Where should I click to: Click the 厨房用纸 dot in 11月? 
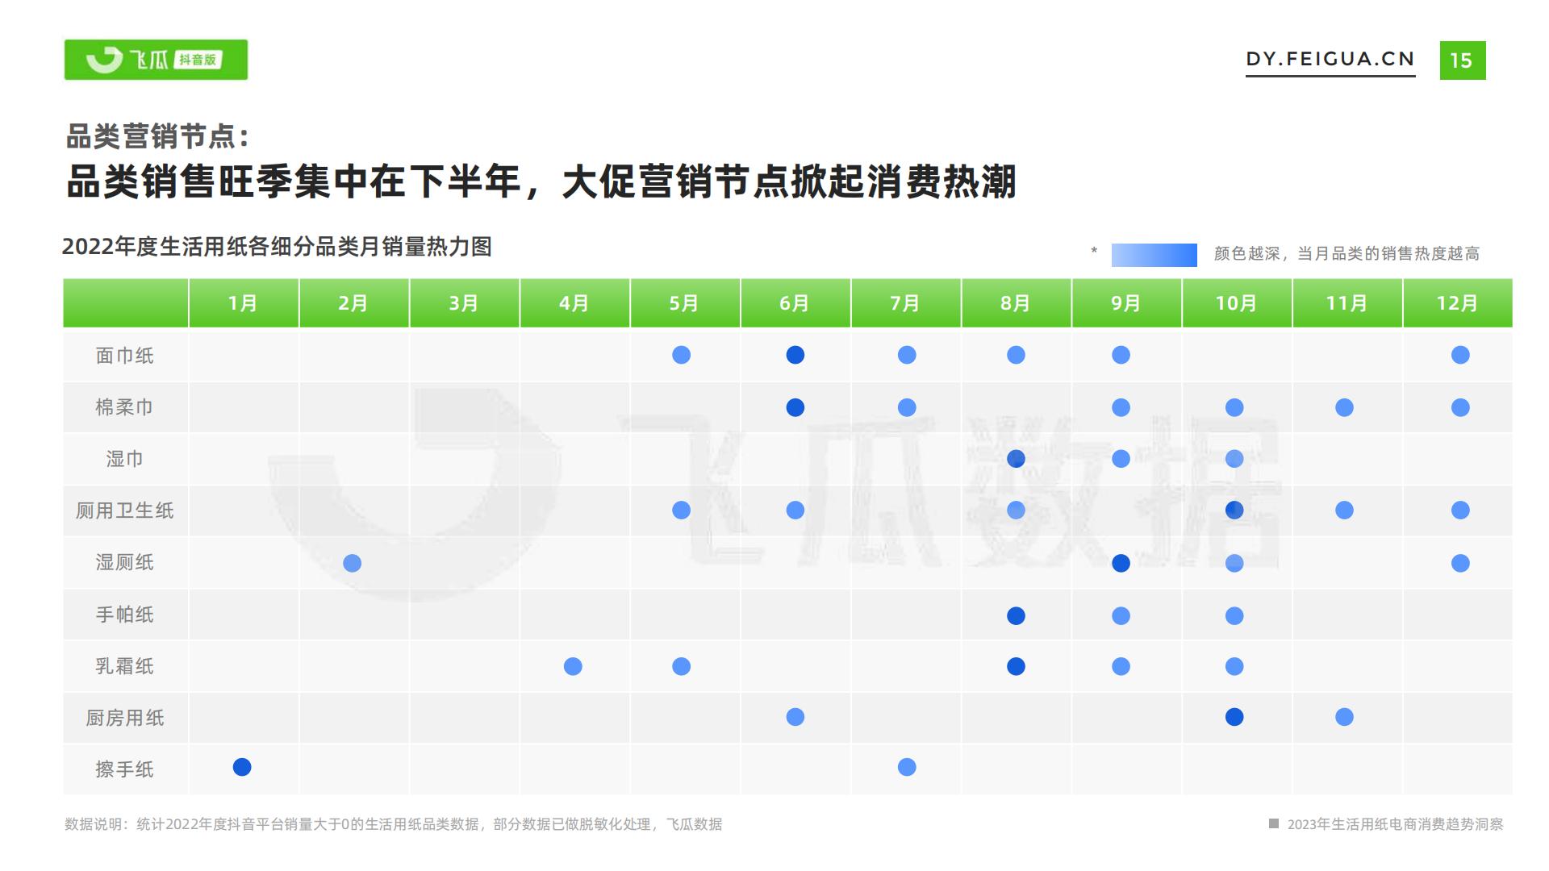point(1344,717)
